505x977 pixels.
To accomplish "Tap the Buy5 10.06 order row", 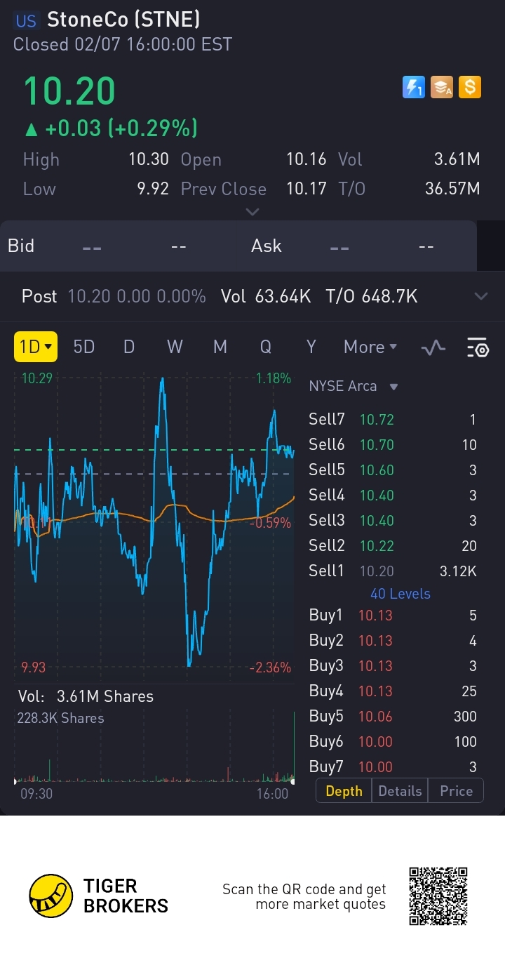I will click(393, 717).
